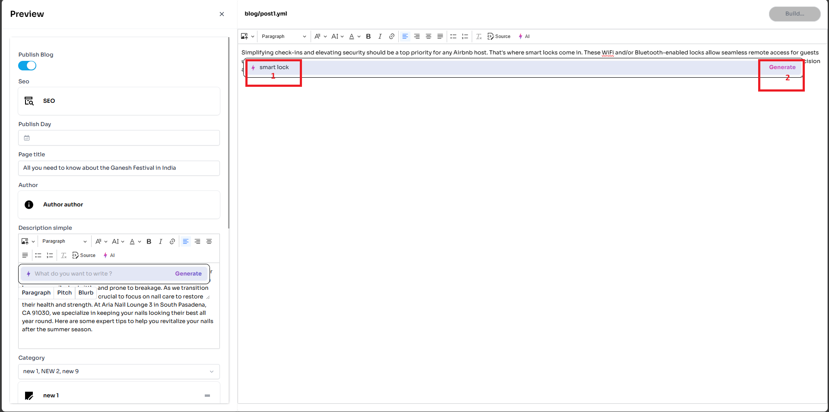
Task: Turn off the Publish Blog switch
Action: coord(27,66)
